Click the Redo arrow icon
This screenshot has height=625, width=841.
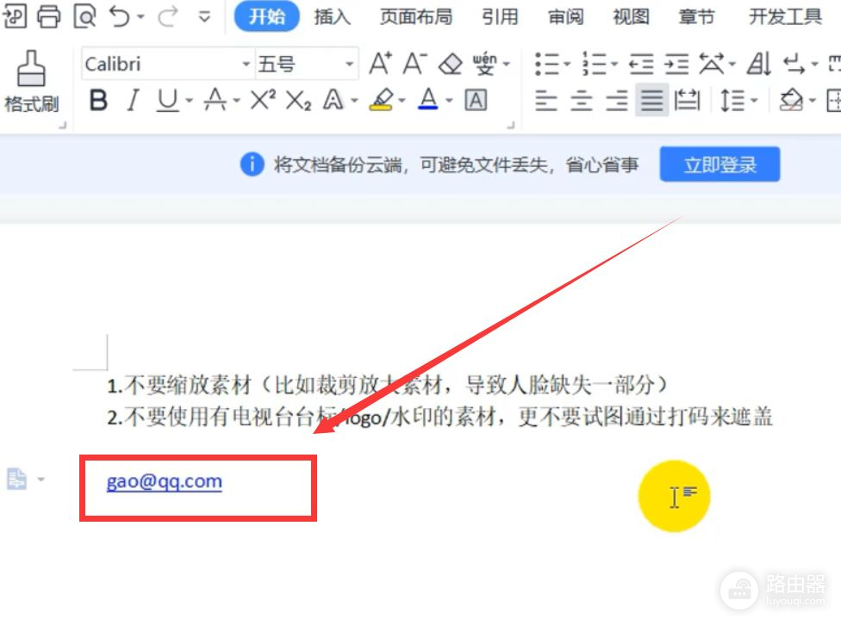point(168,16)
